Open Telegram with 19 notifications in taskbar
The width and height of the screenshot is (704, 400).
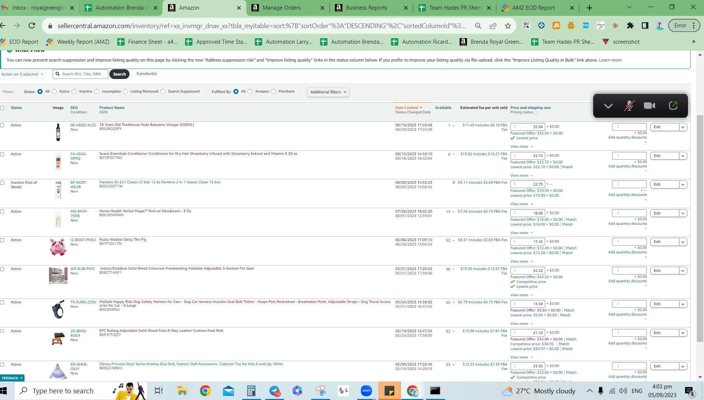(x=275, y=391)
